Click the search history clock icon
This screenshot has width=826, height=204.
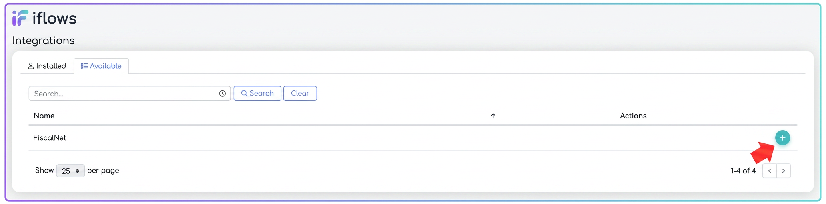pos(223,94)
